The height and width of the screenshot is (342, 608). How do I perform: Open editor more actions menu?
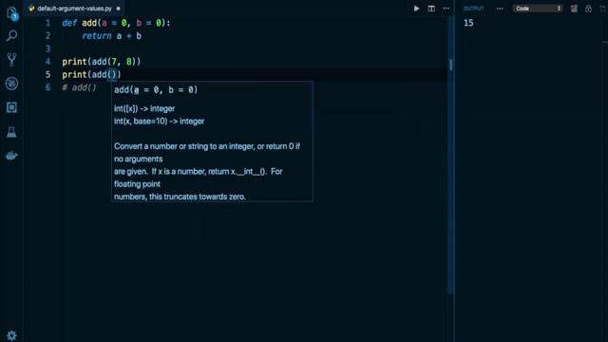(446, 9)
